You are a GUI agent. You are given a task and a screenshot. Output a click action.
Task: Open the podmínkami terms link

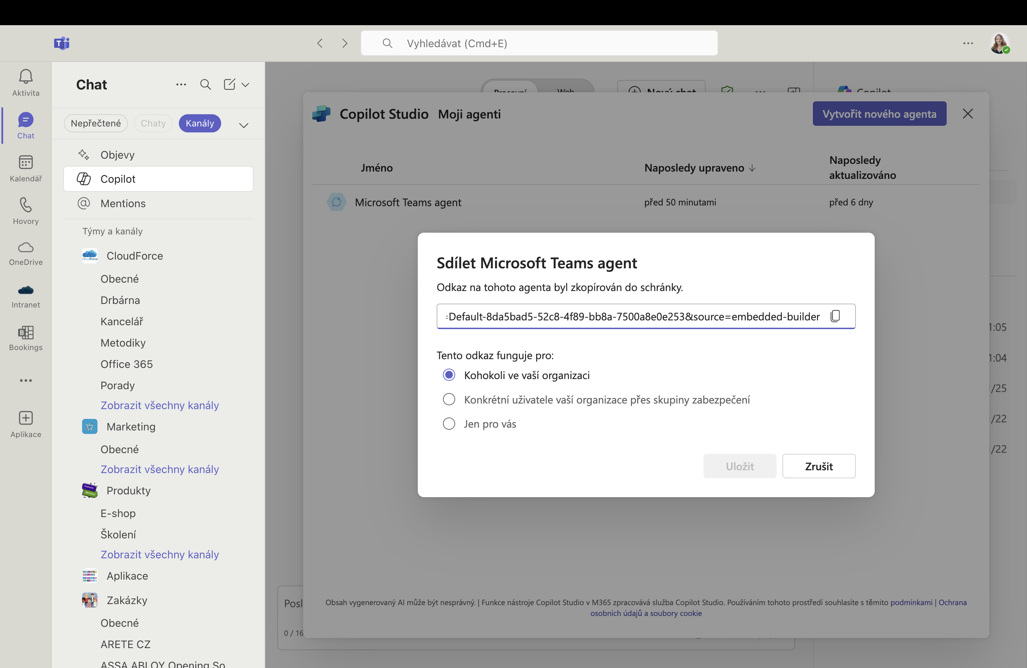(x=911, y=602)
